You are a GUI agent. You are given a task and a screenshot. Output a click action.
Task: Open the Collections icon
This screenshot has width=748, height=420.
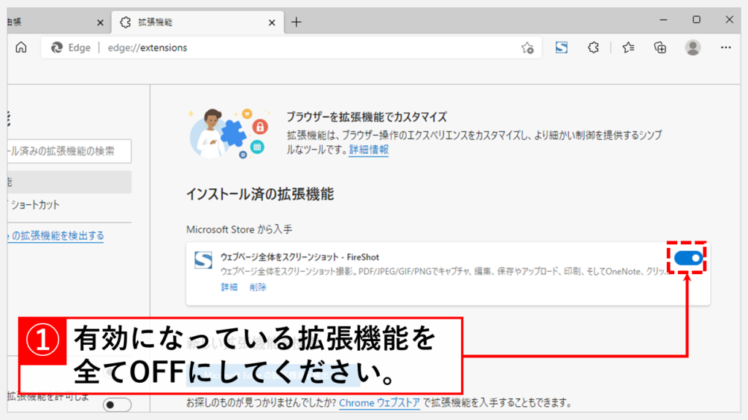(x=660, y=47)
